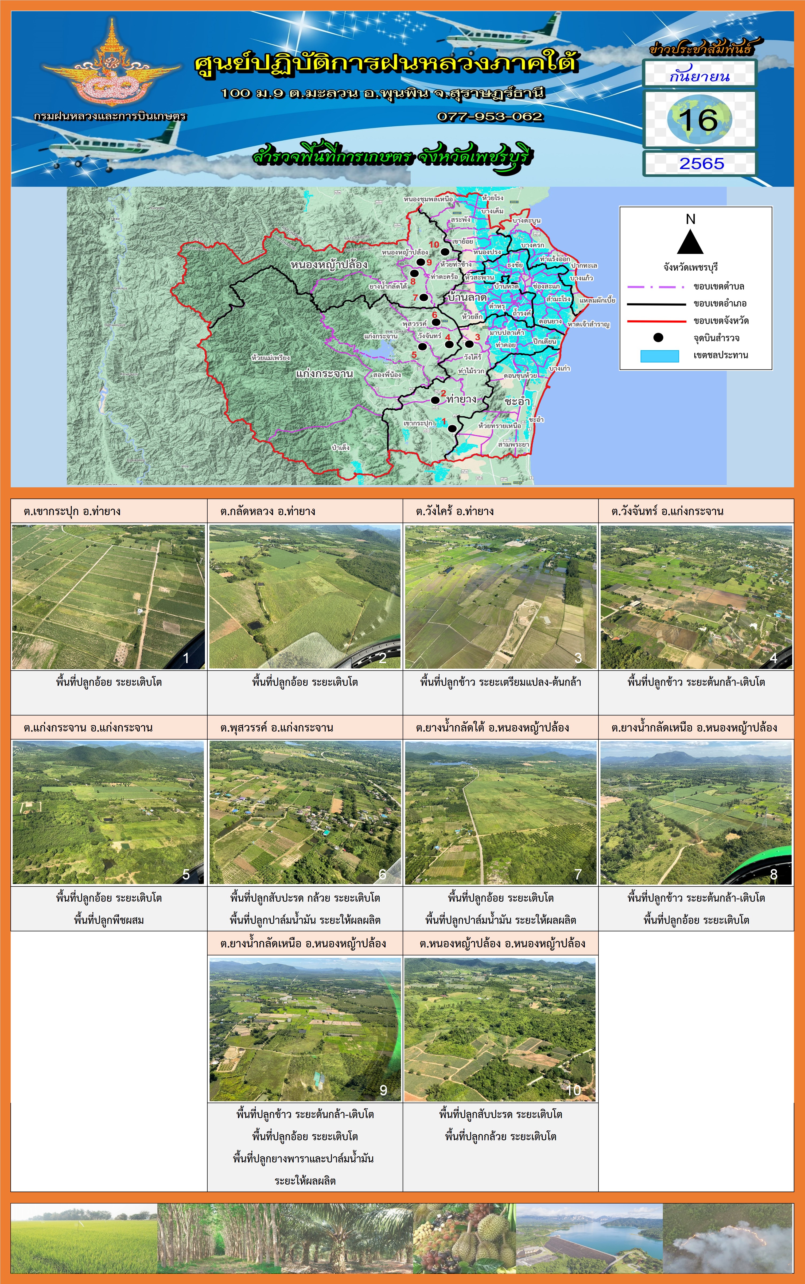
Task: Click survey point 2 beside ท่ายาง label
Action: pyautogui.click(x=435, y=400)
